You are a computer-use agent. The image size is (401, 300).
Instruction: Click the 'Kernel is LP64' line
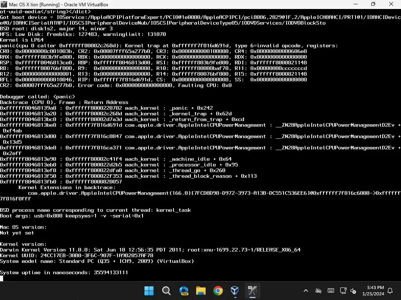pos(22,40)
